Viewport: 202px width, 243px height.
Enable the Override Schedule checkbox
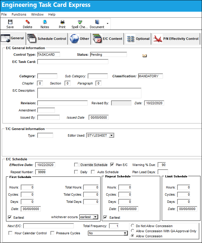coord(76,165)
